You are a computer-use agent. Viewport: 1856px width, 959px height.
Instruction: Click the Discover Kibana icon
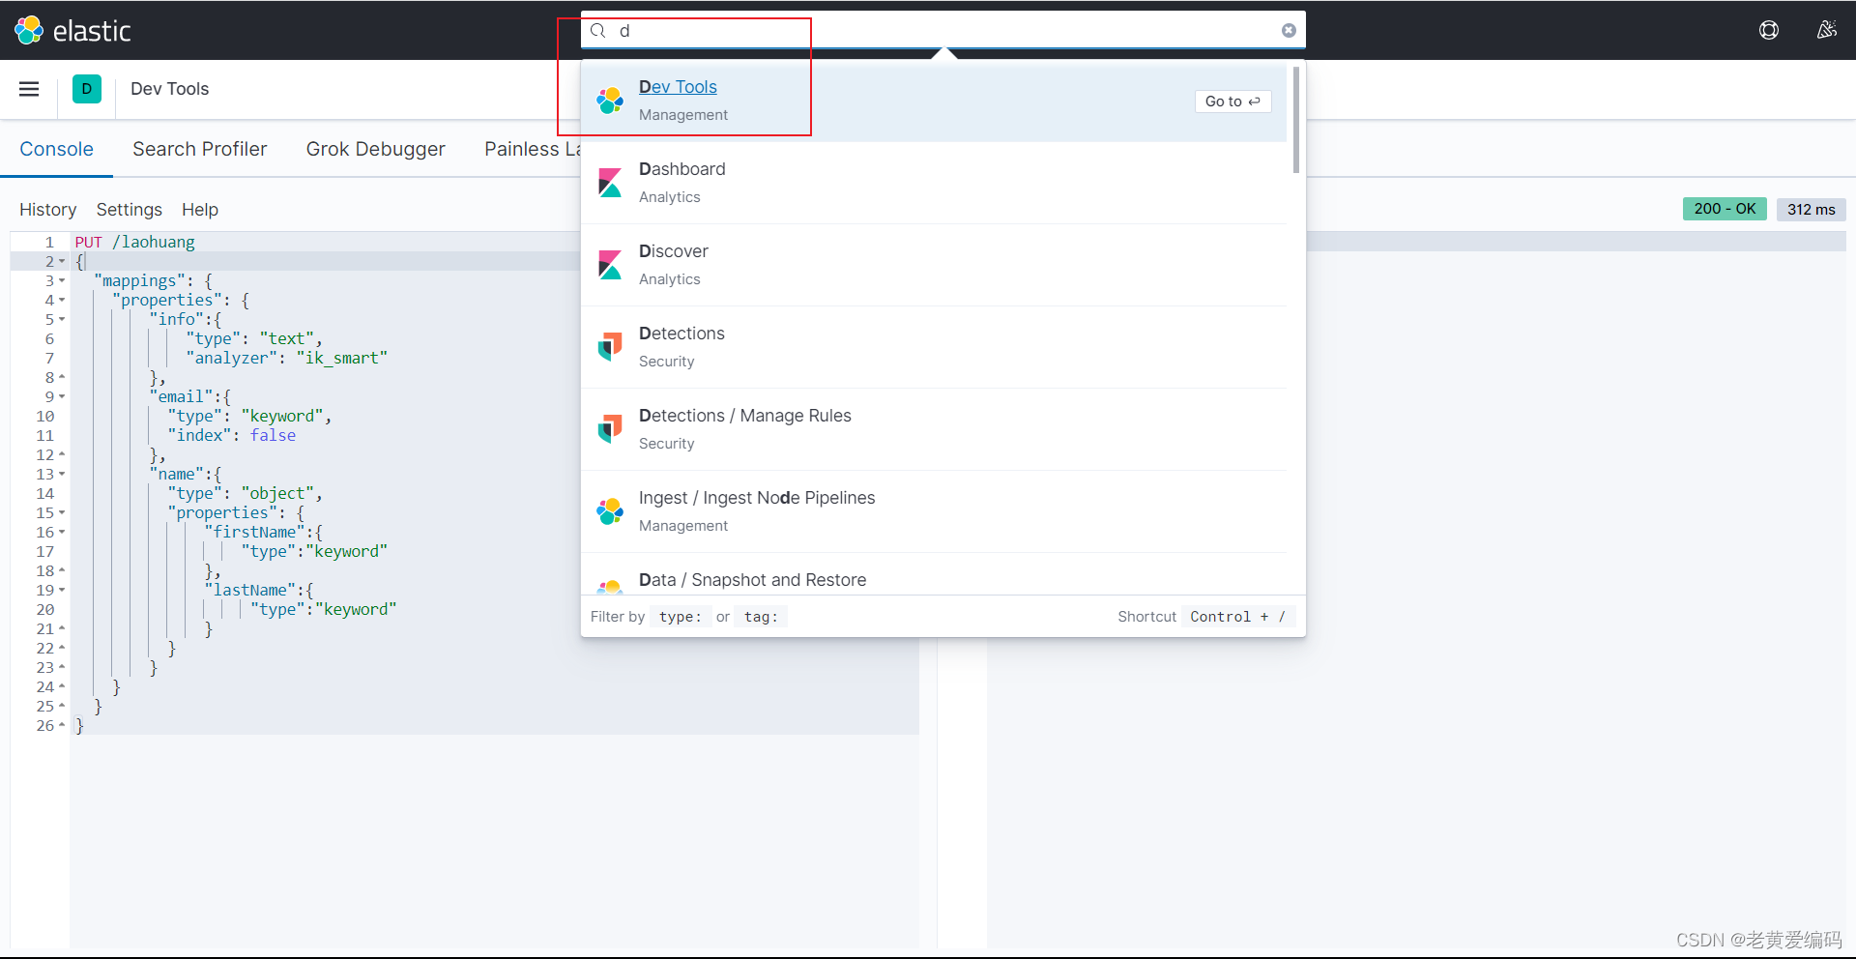[x=610, y=264]
